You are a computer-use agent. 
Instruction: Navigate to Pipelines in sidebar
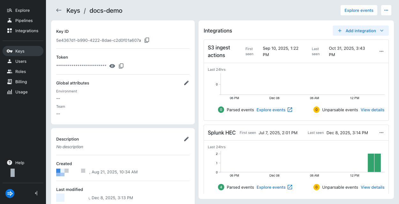pyautogui.click(x=24, y=20)
